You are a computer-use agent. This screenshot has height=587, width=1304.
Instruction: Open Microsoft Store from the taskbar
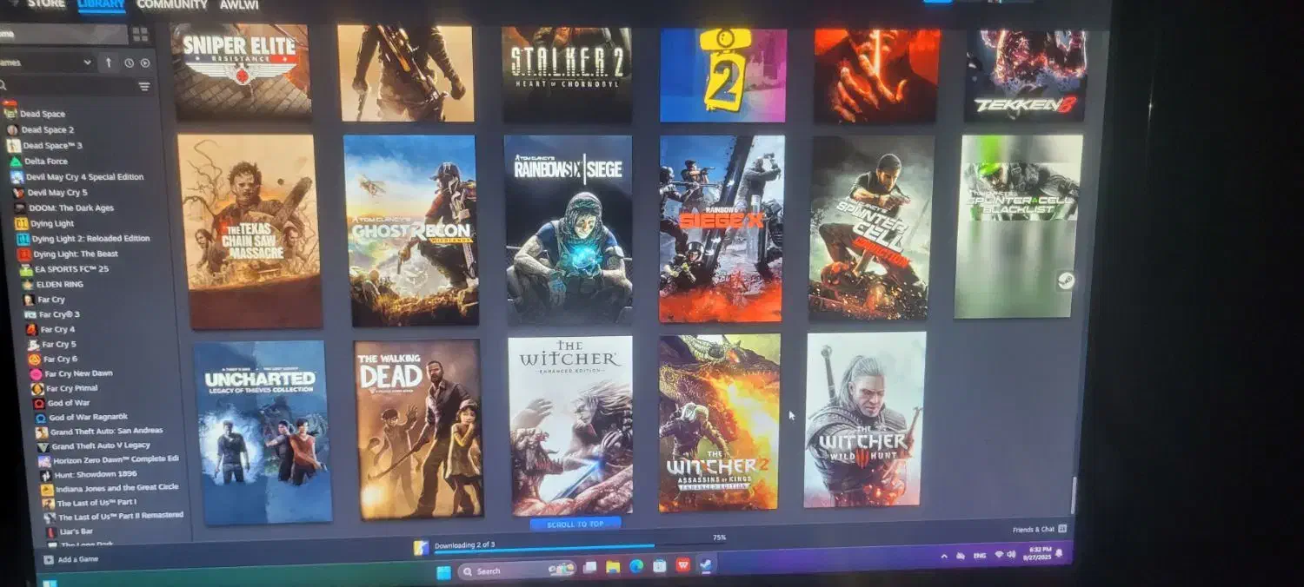[x=660, y=565]
